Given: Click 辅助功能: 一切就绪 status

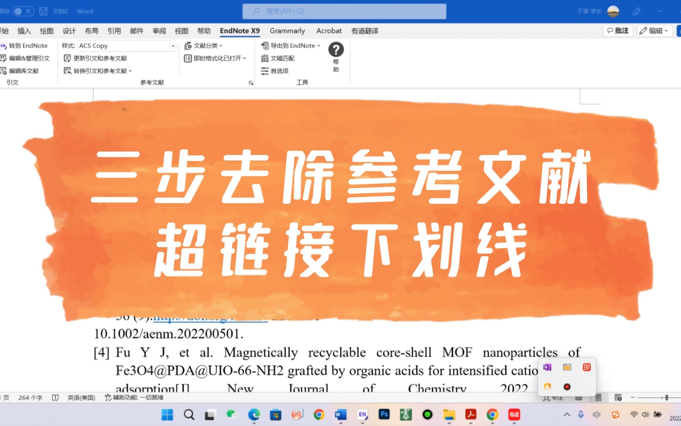Looking at the screenshot, I should [134, 398].
